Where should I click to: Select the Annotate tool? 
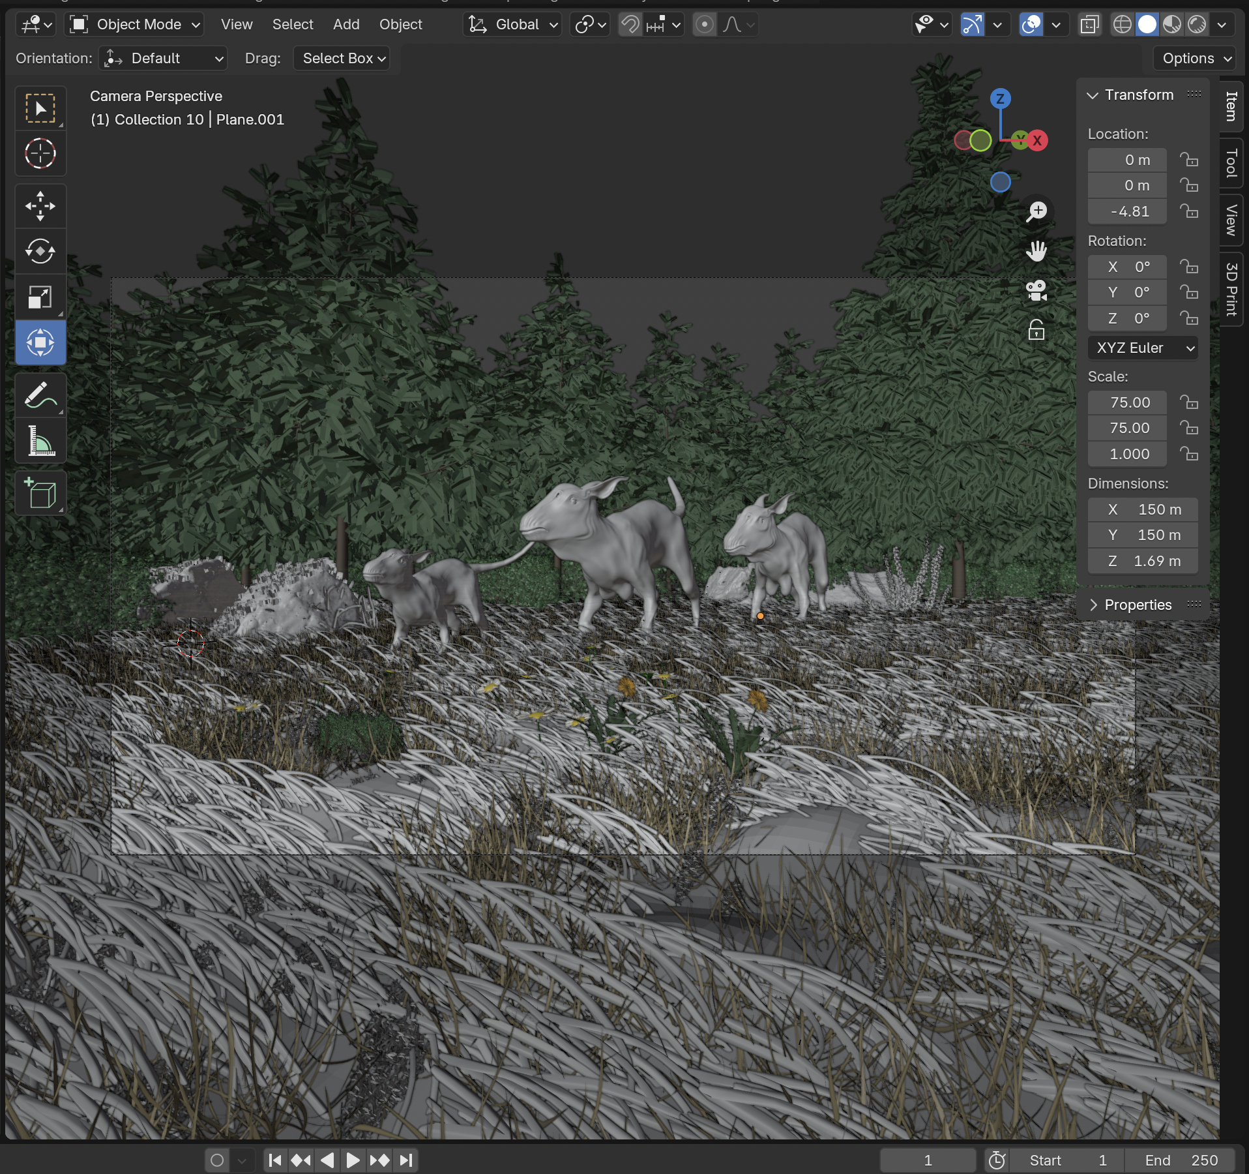coord(40,395)
